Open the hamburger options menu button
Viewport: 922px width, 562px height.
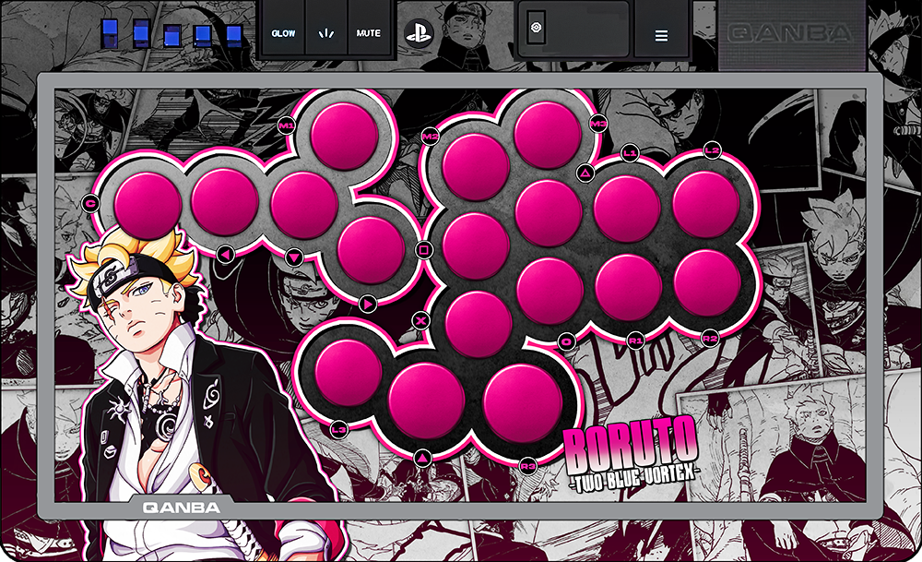[x=661, y=36]
